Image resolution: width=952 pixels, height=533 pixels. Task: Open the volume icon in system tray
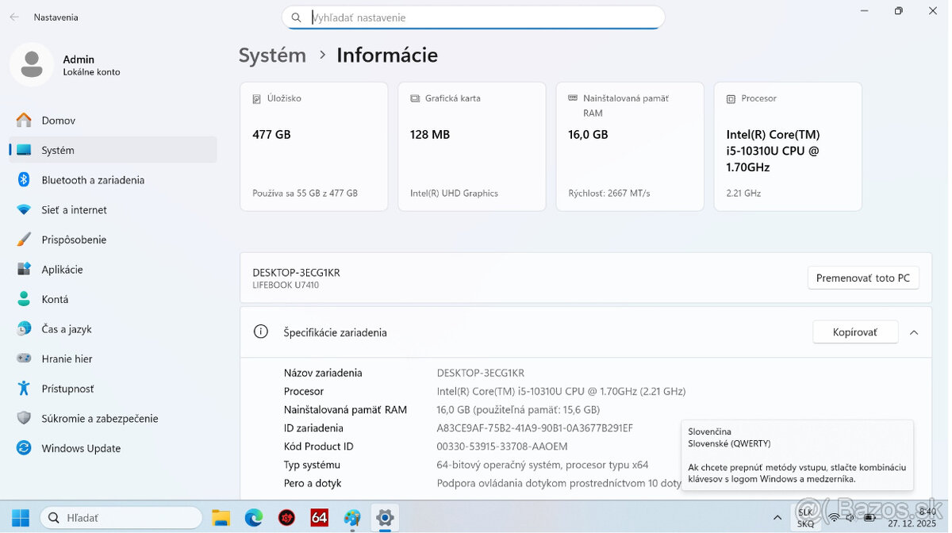click(850, 518)
